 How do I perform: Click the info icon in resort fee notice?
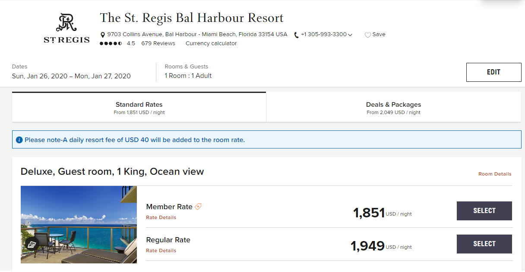click(x=19, y=140)
